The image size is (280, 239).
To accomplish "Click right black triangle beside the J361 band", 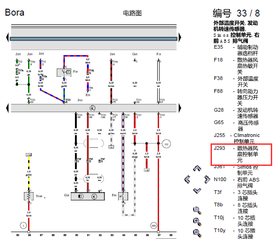I will coord(180,108).
